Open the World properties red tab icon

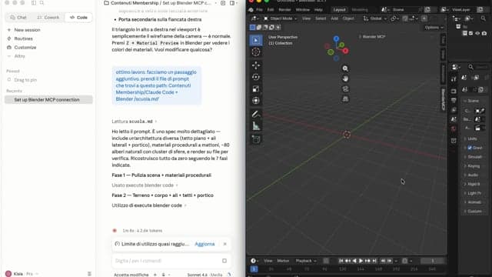(x=454, y=128)
